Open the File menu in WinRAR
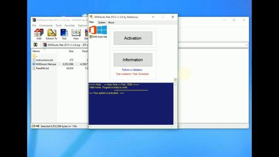This screenshot has height=157, width=279. (x=34, y=25)
